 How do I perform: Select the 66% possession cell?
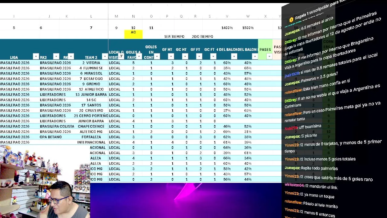227,158
